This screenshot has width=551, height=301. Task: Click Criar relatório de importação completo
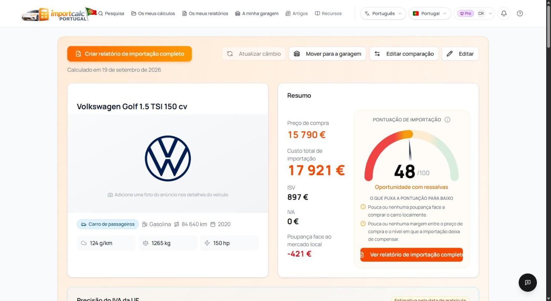[129, 54]
